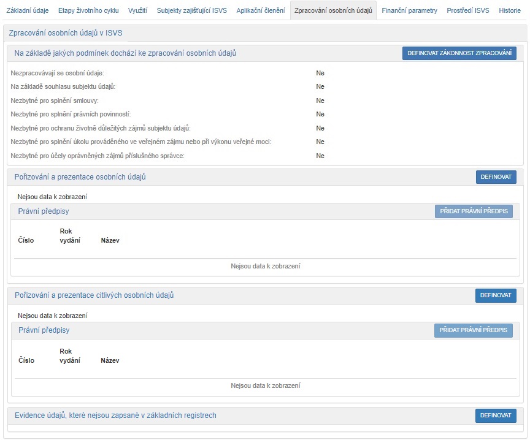Click Definovat for citlivých osobních údajů section
Viewport: 530px width, 440px height.
(496, 295)
